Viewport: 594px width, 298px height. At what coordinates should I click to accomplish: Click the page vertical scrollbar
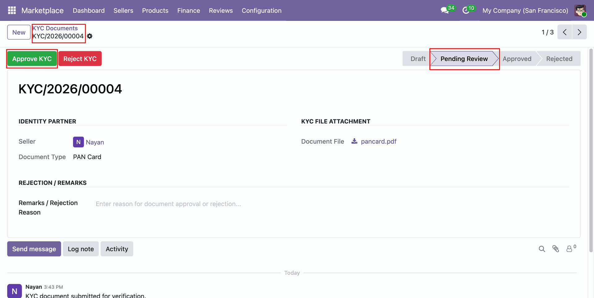(x=591, y=151)
